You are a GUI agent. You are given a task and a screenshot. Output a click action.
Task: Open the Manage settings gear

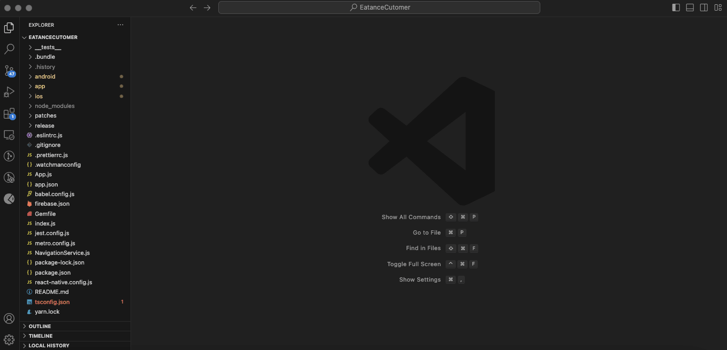point(9,339)
